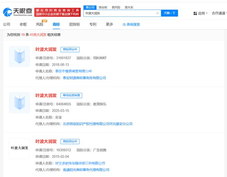The width and height of the screenshot is (227, 177).
Task: Open the second result's placeholder trademark thumbnail
Action: pos(19,103)
